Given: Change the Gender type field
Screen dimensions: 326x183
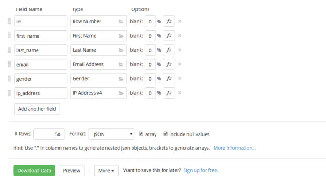Looking at the screenshot, I should 98,79.
